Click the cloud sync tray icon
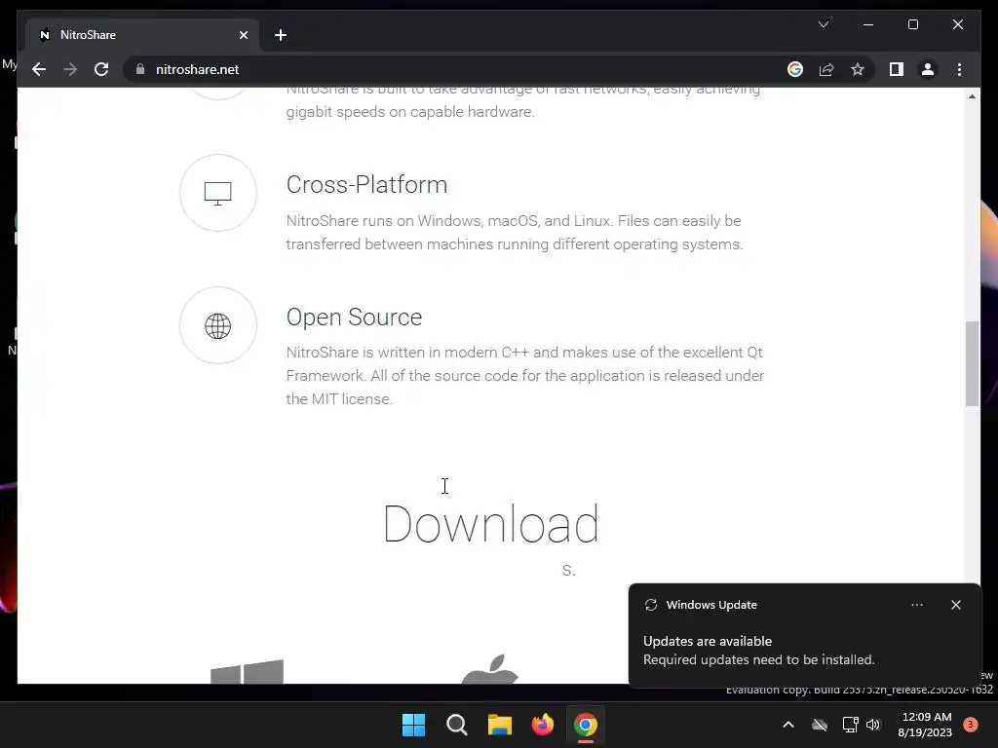 click(820, 725)
